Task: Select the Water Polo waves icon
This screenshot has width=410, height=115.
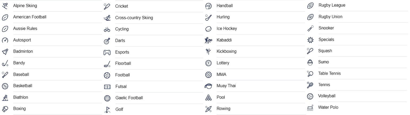Action: tap(310, 108)
